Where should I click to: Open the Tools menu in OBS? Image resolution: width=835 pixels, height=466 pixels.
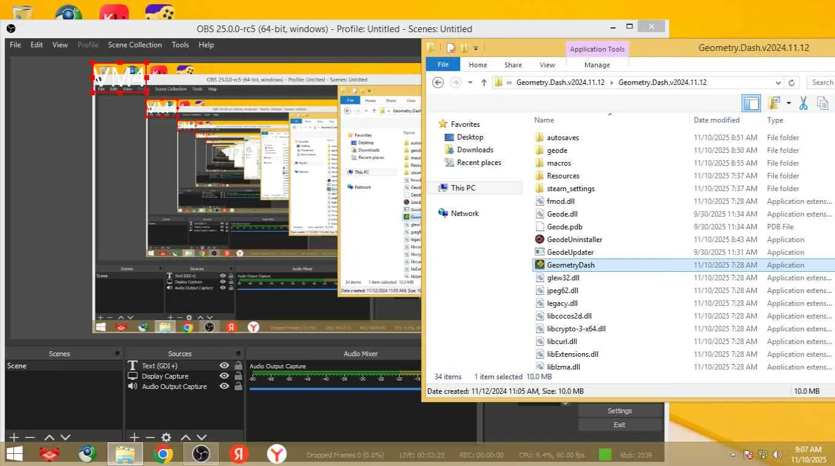(180, 45)
